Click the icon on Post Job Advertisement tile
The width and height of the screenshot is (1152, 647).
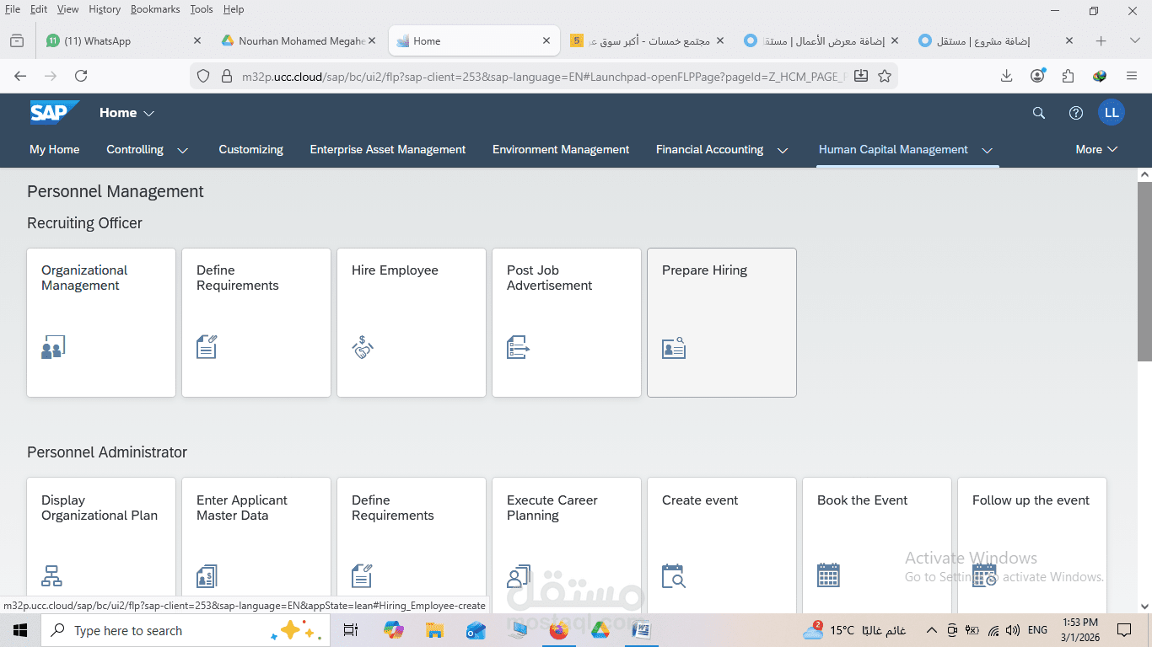[518, 346]
